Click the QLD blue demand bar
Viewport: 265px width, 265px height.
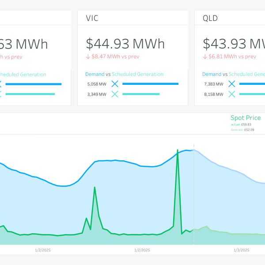[x=252, y=84]
